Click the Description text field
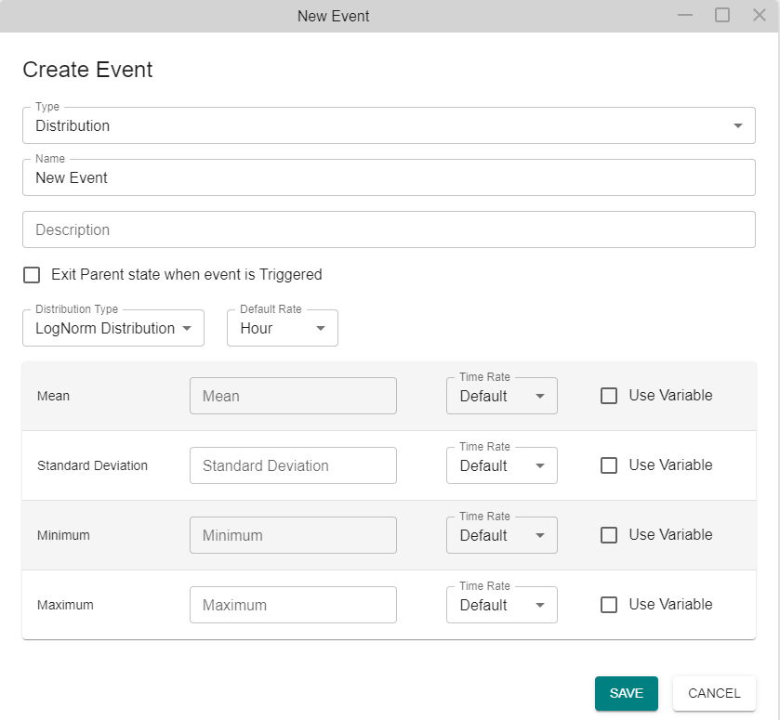780x720 pixels. pos(389,229)
